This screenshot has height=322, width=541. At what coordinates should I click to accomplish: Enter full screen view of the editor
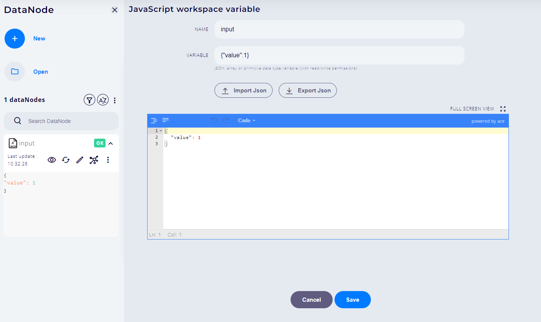coord(503,109)
